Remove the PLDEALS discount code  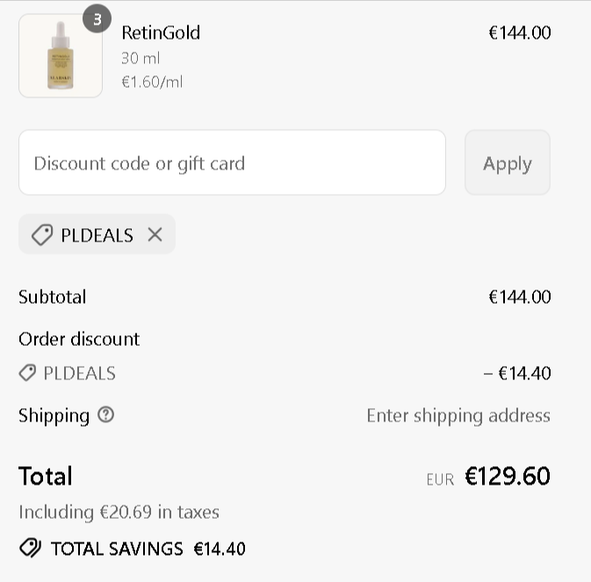(155, 234)
